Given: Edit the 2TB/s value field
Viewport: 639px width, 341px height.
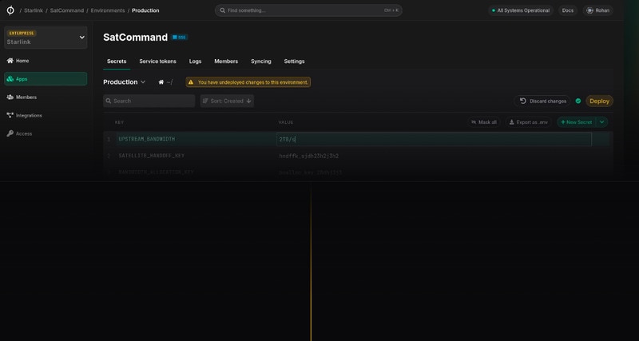Looking at the screenshot, I should 434,139.
